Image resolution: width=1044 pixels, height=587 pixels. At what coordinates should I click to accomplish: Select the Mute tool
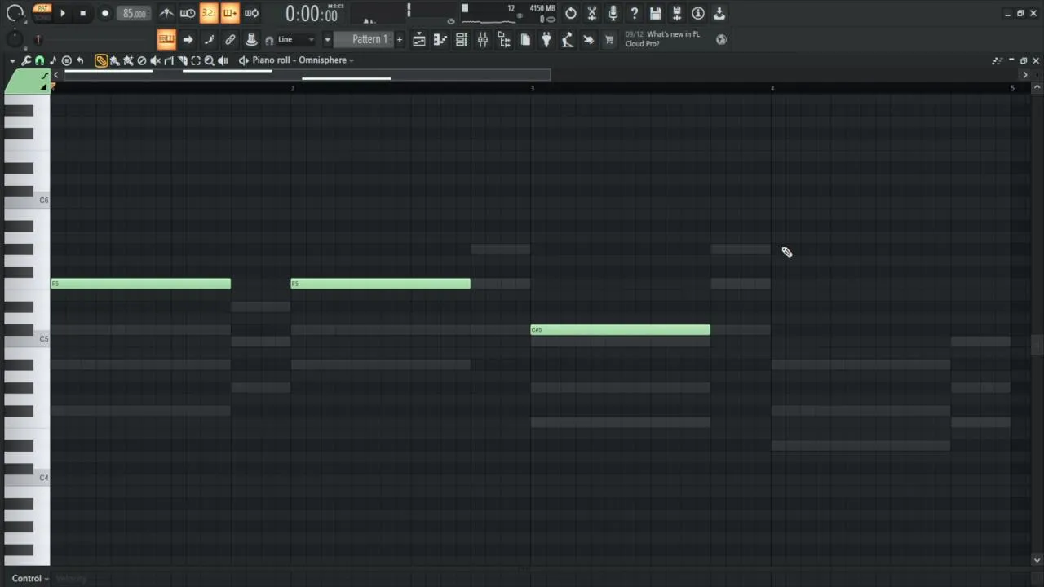(x=155, y=60)
